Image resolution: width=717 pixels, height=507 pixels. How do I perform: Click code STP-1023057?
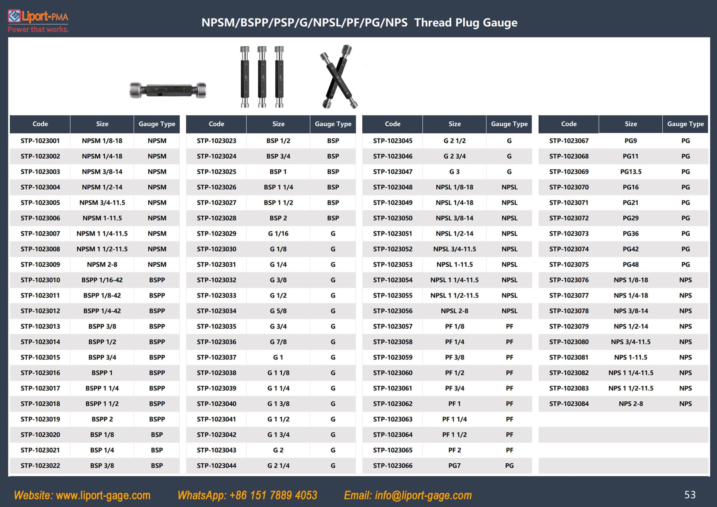coord(393,326)
